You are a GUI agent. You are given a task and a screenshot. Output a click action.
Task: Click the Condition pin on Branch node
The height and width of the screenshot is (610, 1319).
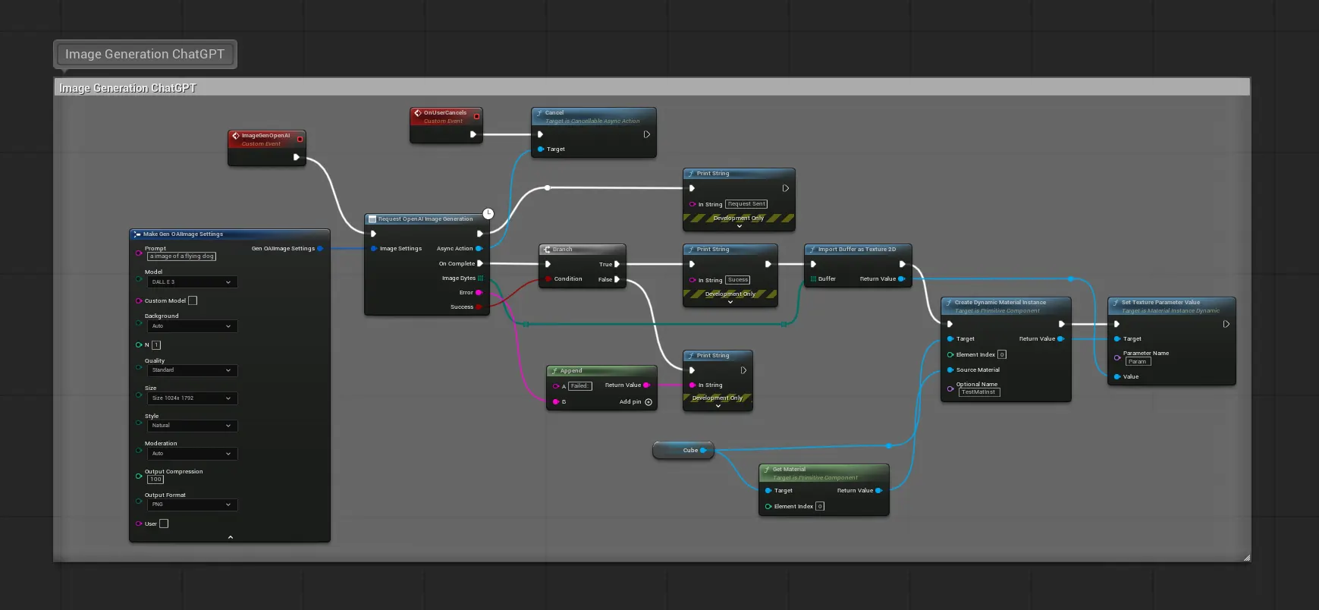pyautogui.click(x=548, y=278)
